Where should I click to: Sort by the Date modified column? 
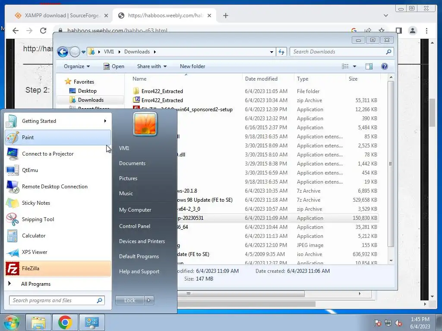coord(268,79)
